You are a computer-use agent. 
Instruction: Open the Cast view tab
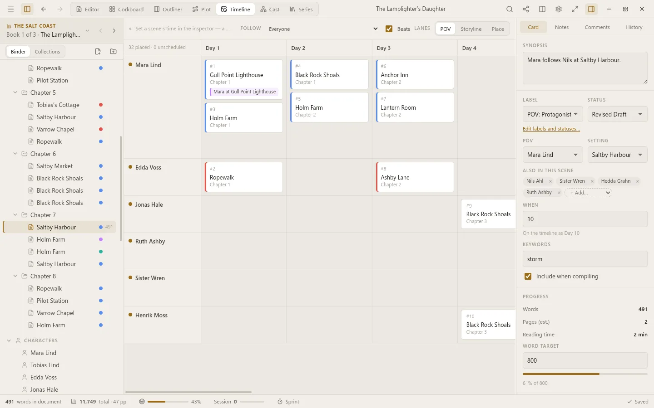[x=270, y=9]
